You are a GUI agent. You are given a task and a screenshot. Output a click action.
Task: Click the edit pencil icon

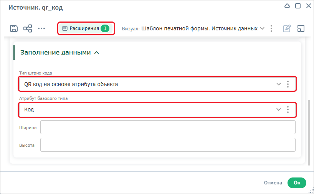tap(287, 28)
